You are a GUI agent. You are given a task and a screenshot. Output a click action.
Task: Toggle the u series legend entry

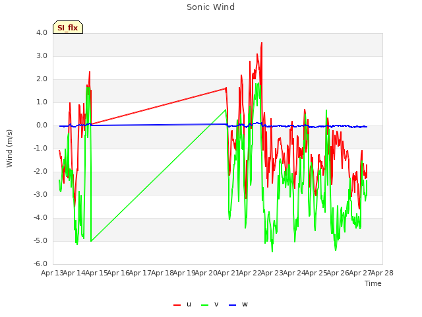pyautogui.click(x=182, y=304)
